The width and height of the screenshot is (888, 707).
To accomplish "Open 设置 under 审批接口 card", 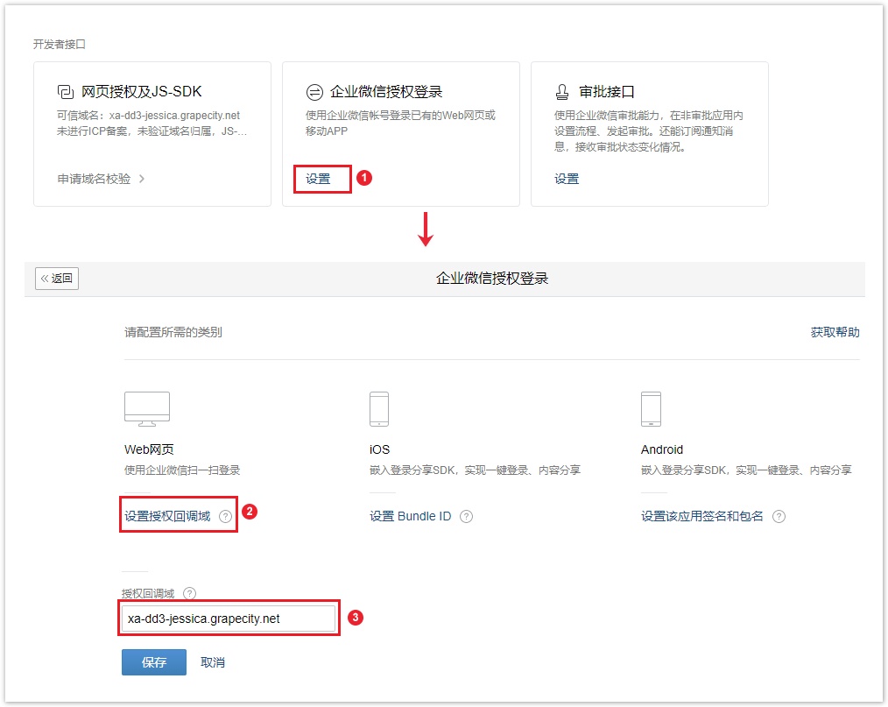I will coord(567,179).
